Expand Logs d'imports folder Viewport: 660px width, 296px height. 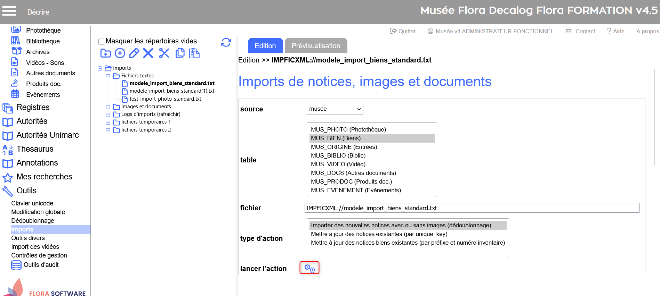(108, 115)
